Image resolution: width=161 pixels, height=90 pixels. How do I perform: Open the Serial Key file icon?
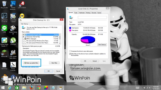pyautogui.click(x=4, y=66)
